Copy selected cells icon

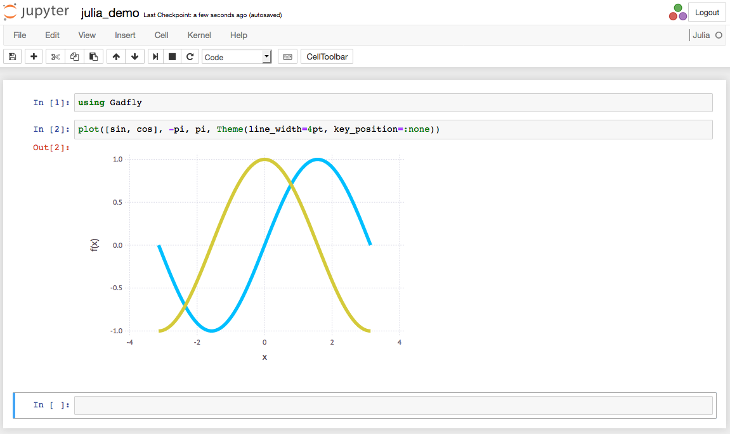click(74, 57)
